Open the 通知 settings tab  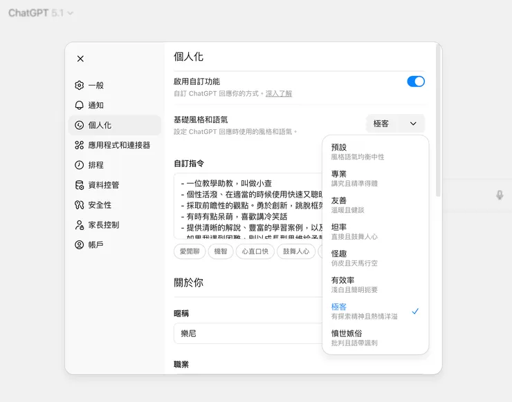click(x=115, y=105)
